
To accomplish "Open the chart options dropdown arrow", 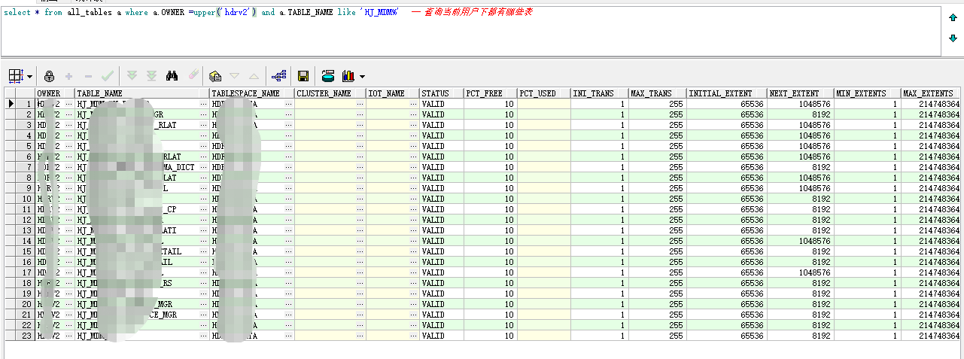I will click(362, 77).
